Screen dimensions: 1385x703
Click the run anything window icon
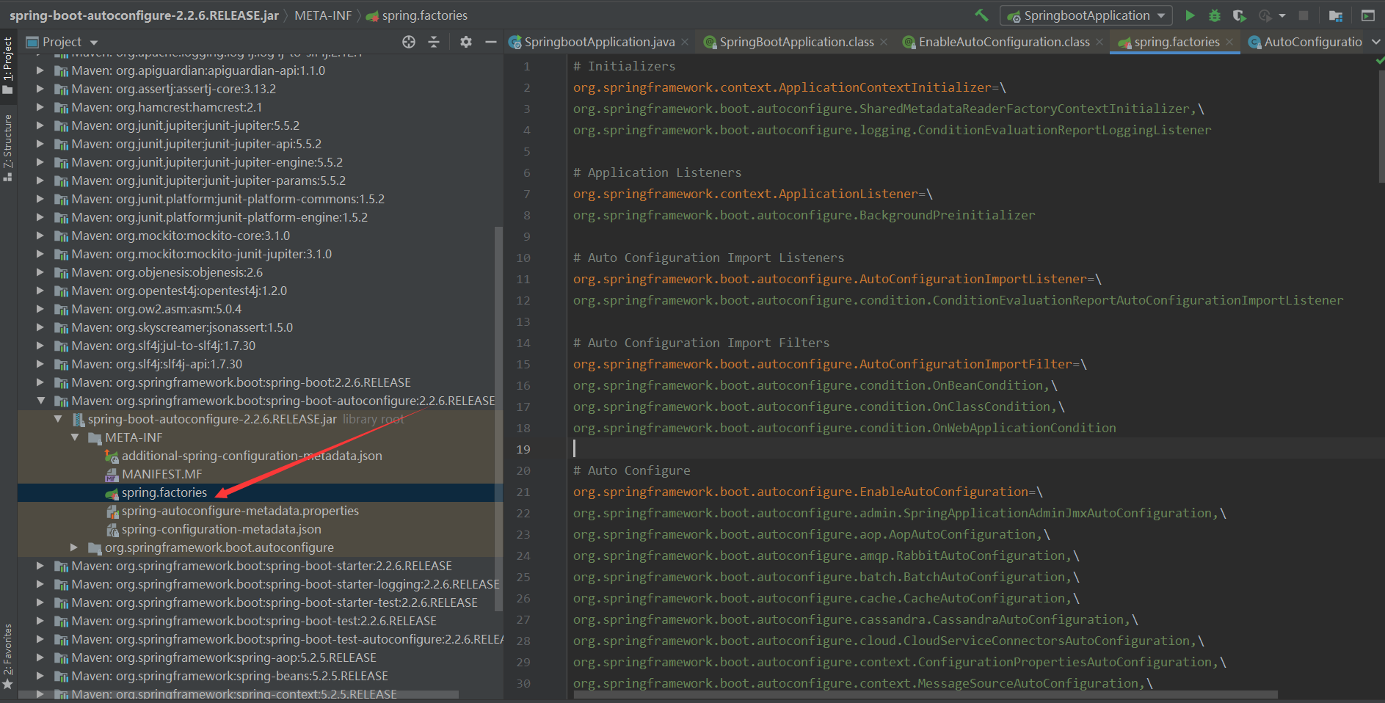click(1368, 15)
